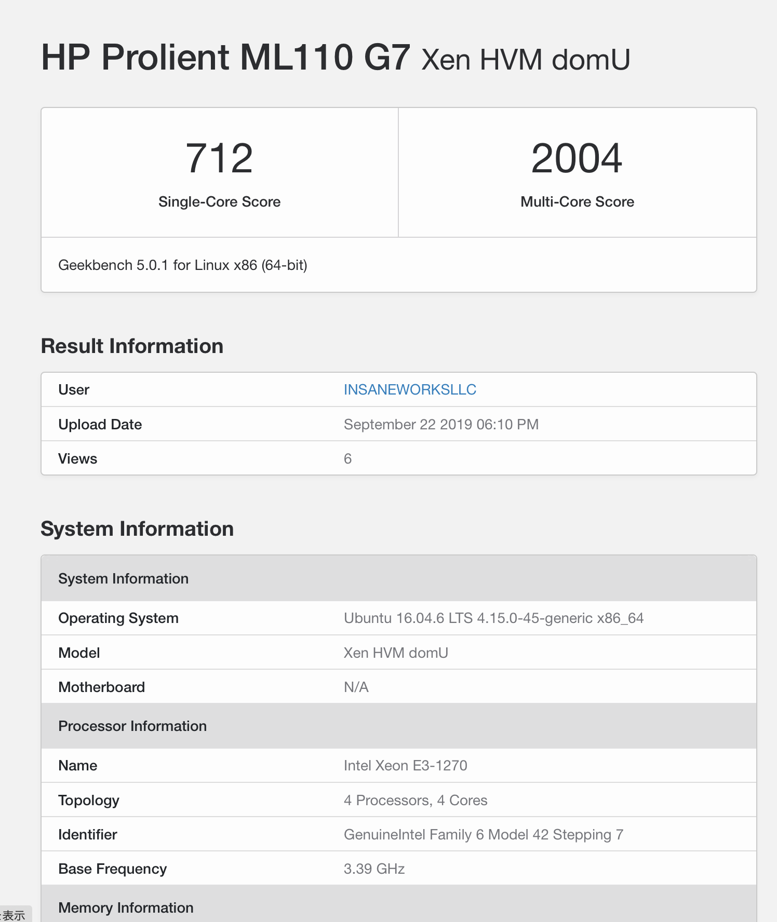The height and width of the screenshot is (922, 777).
Task: Click the User row label
Action: pyautogui.click(x=74, y=389)
